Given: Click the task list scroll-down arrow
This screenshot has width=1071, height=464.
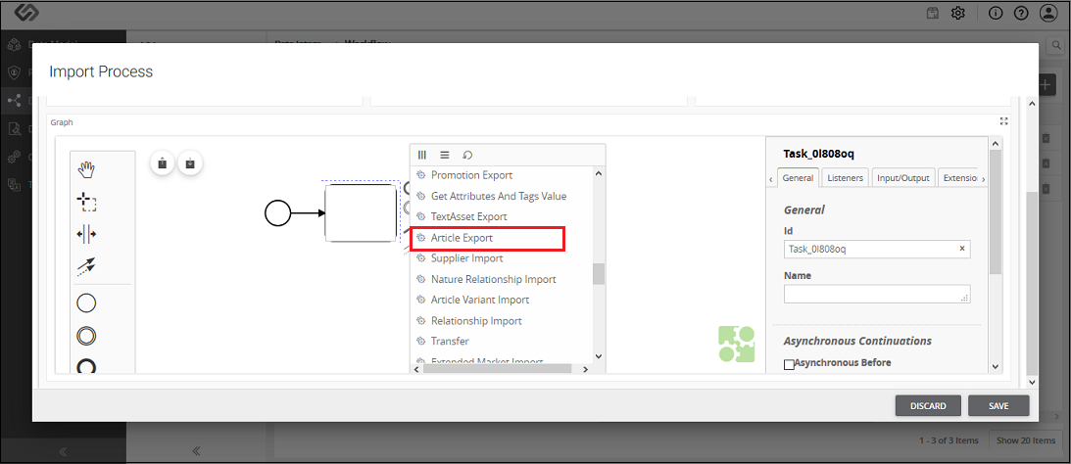Looking at the screenshot, I should pos(599,355).
